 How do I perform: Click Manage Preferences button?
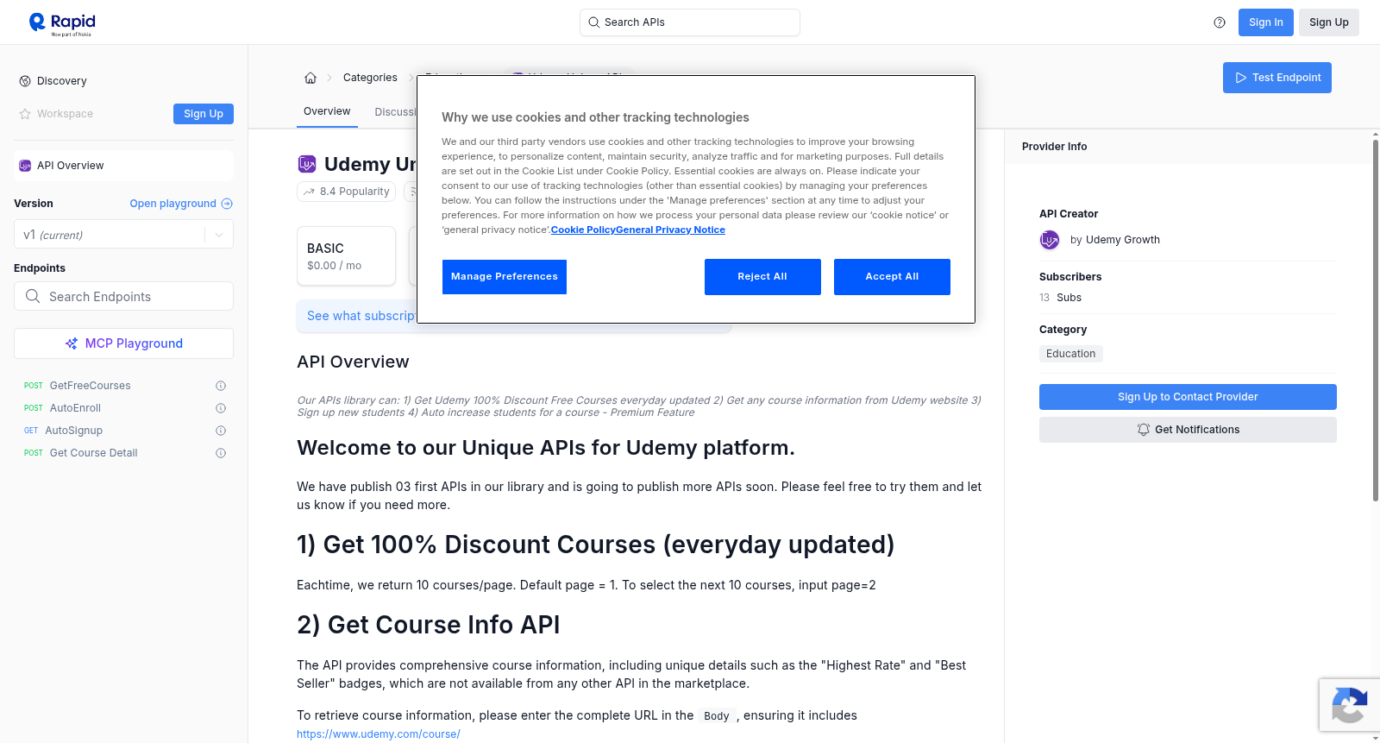pos(505,277)
